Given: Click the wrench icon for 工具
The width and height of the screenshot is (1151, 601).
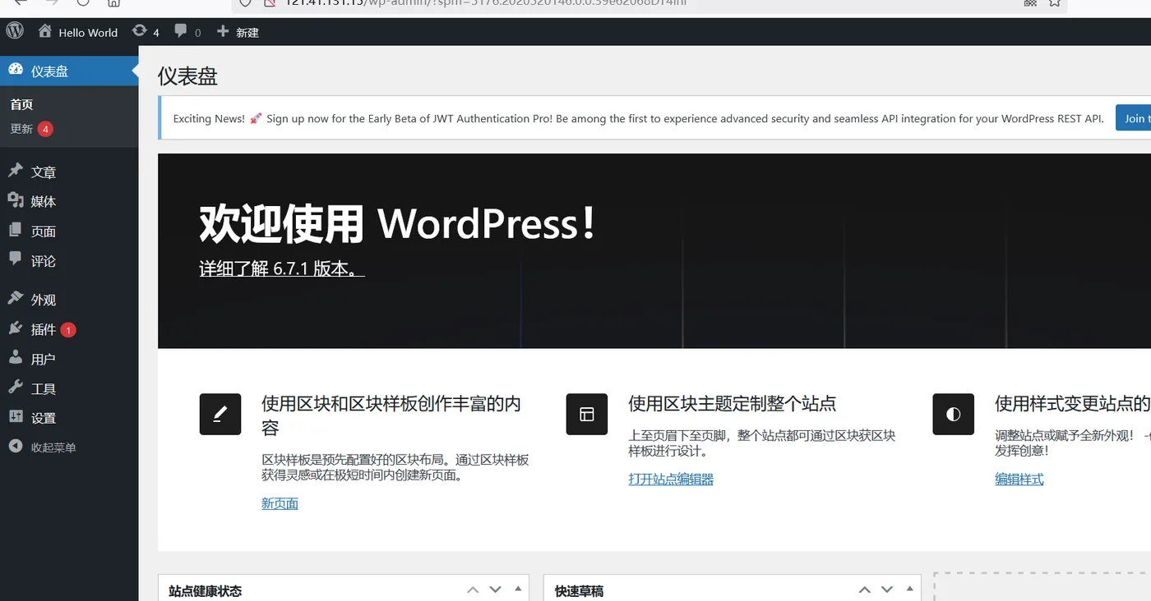Looking at the screenshot, I should pyautogui.click(x=16, y=388).
